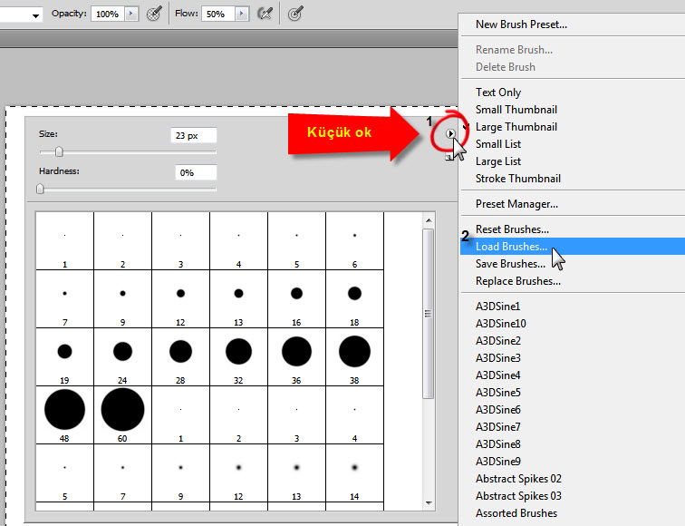The height and width of the screenshot is (526, 685).
Task: Choose Reset Brushes menu entry
Action: (x=512, y=229)
